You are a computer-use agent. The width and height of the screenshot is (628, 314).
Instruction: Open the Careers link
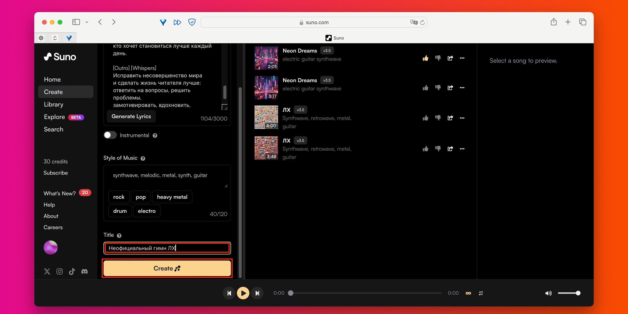53,227
